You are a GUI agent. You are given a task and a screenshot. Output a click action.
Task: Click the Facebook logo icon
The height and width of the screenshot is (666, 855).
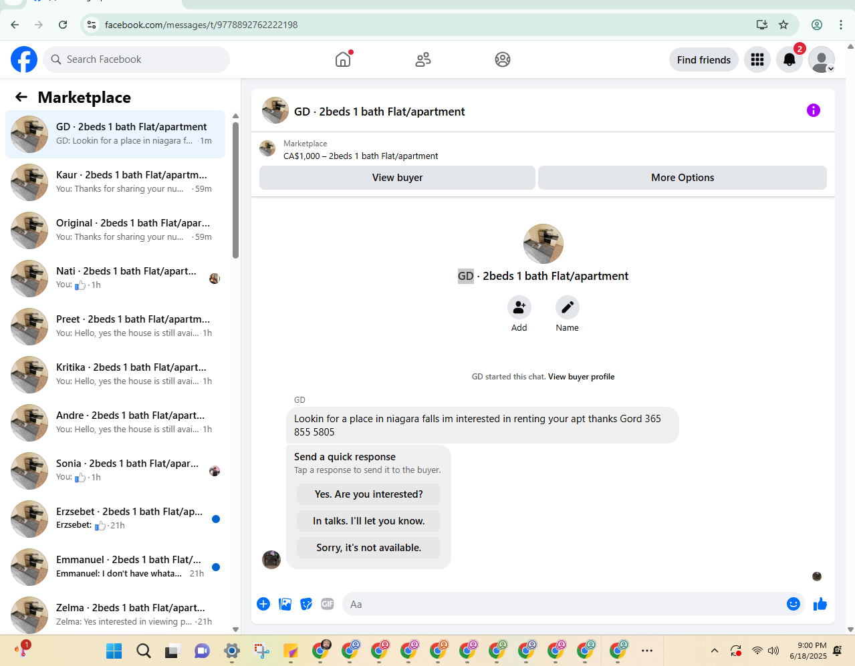pos(24,59)
